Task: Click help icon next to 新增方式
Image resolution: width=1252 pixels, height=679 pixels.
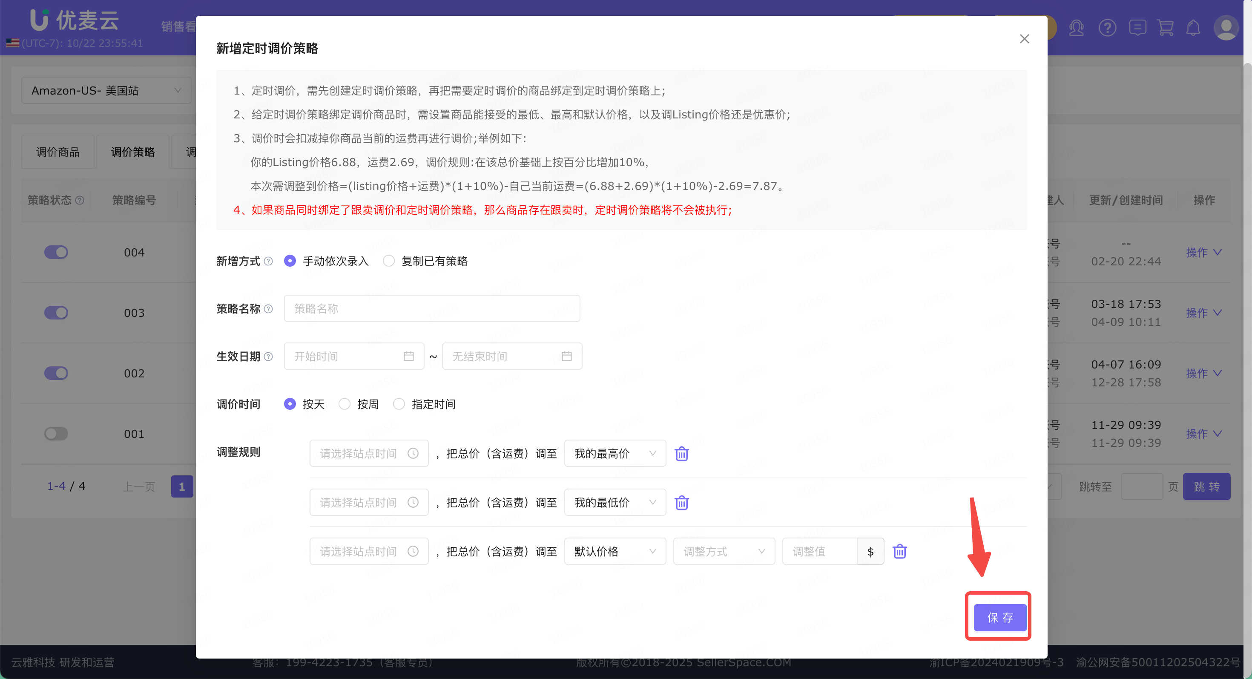Action: click(x=268, y=261)
